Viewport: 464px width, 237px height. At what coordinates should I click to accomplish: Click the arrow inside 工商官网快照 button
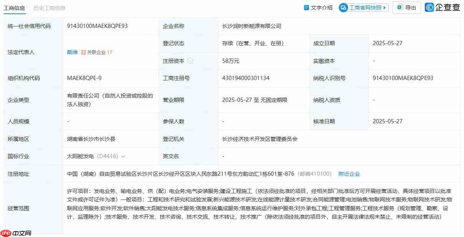(x=385, y=7)
